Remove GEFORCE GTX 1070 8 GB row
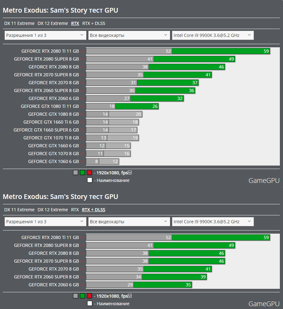The image size is (283, 309). [x=82, y=154]
